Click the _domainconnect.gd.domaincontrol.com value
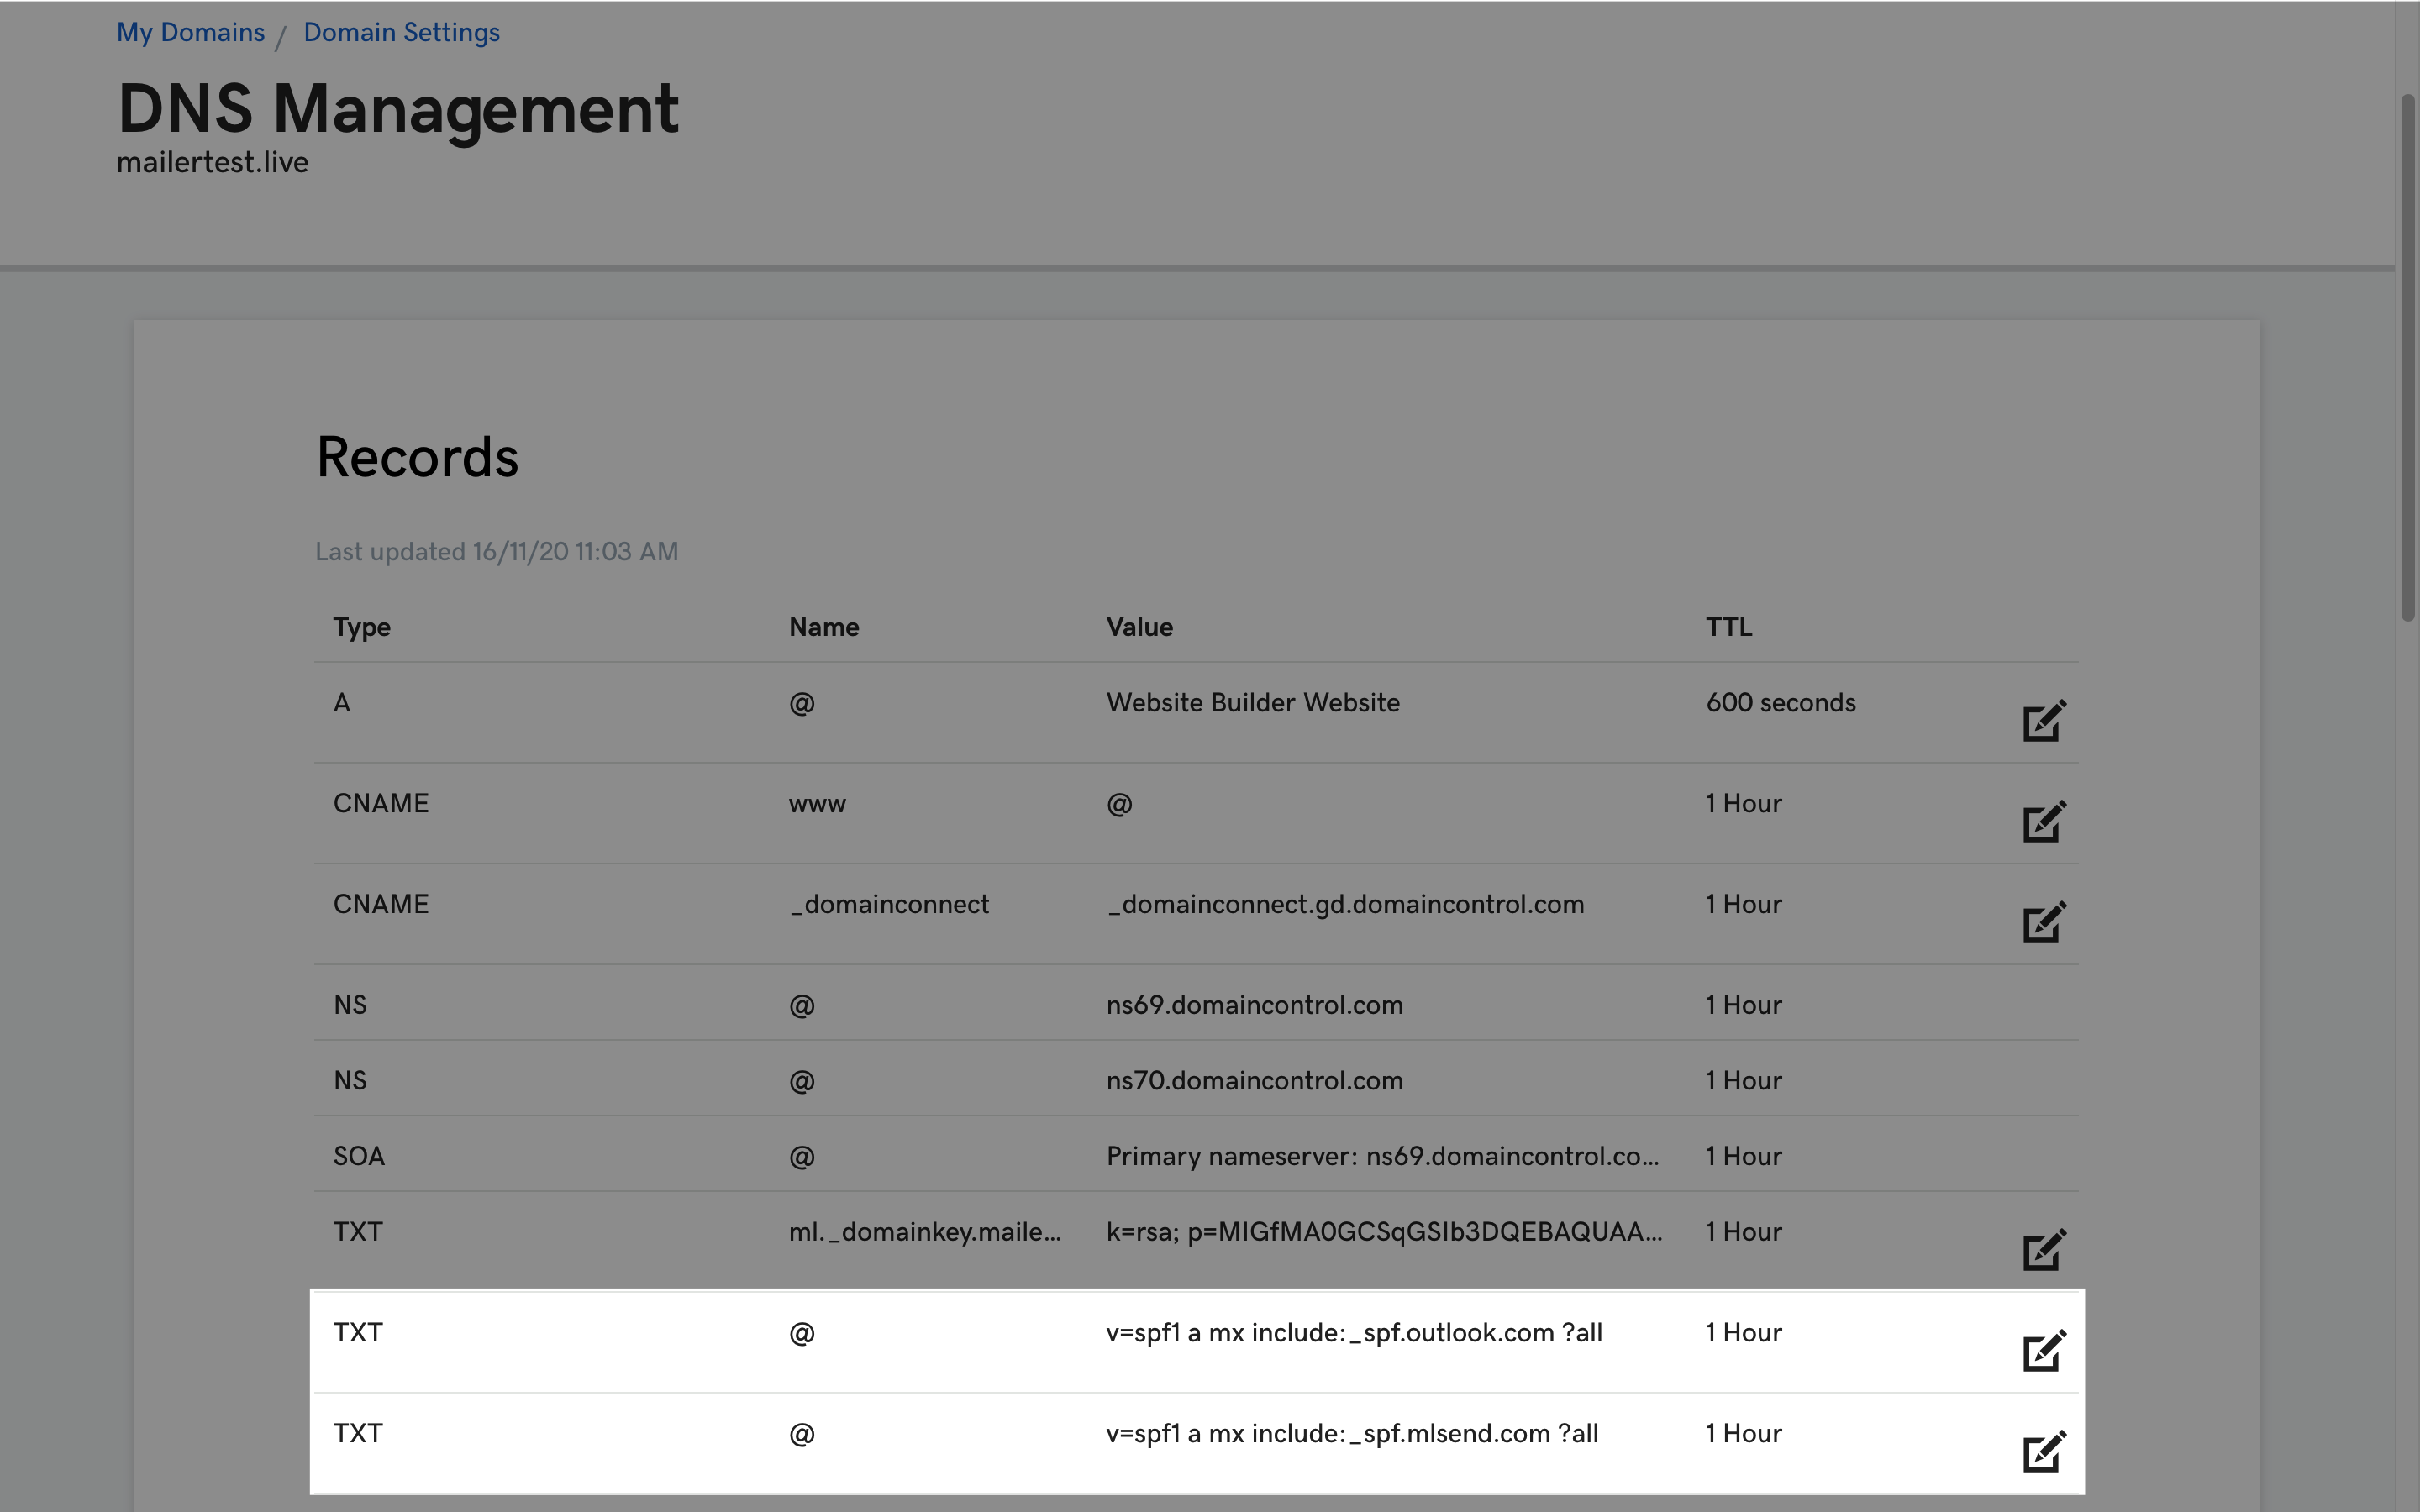The height and width of the screenshot is (1512, 2420). 1344,905
